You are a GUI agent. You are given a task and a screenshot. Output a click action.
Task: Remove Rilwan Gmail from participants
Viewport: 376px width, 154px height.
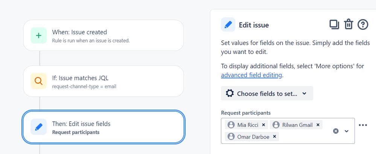tap(318, 125)
